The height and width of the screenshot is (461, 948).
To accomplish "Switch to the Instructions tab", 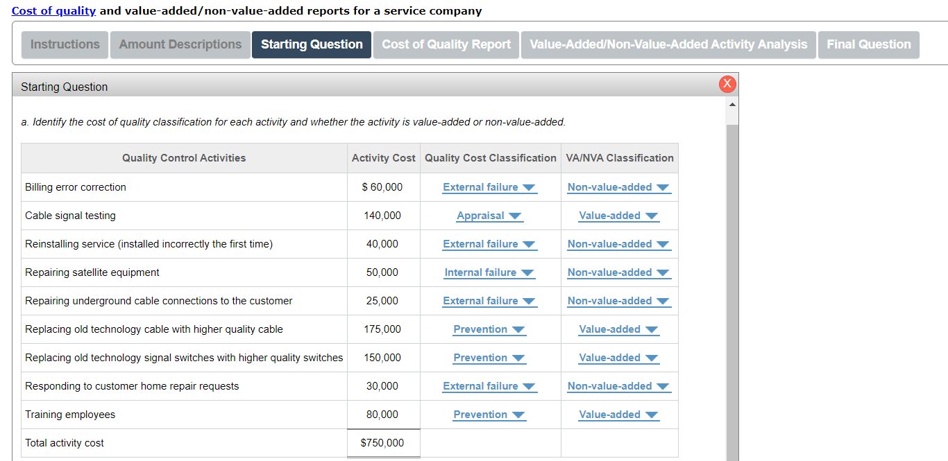I will pos(65,44).
